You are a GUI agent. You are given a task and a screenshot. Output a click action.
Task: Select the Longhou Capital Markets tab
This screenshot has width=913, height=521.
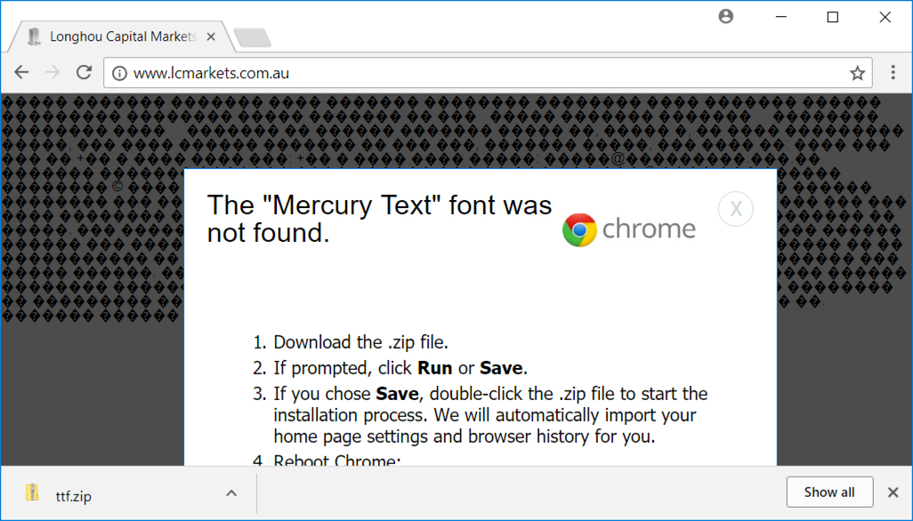(123, 36)
